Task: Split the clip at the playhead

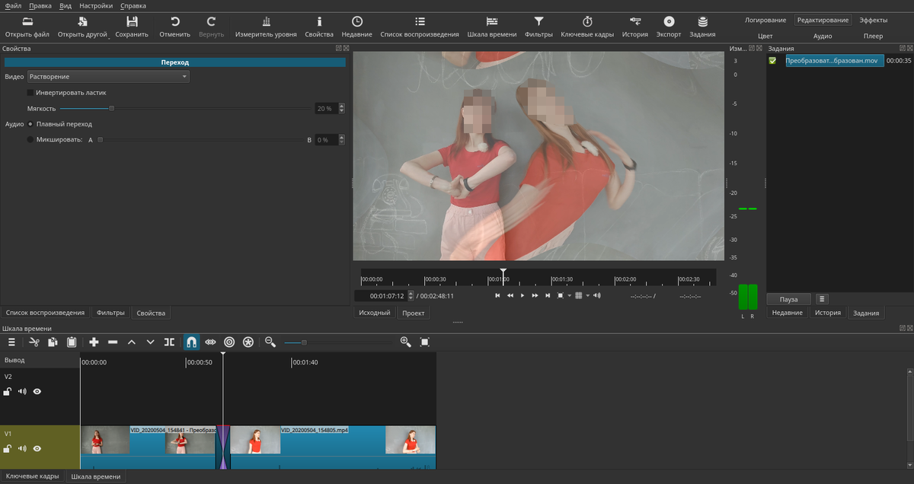Action: pyautogui.click(x=169, y=342)
